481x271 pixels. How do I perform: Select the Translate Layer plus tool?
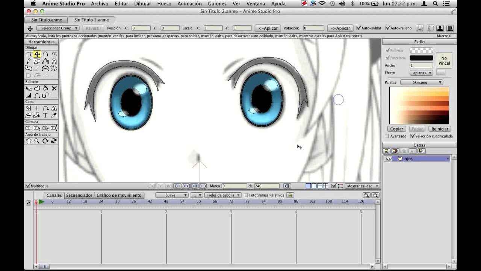click(37, 108)
